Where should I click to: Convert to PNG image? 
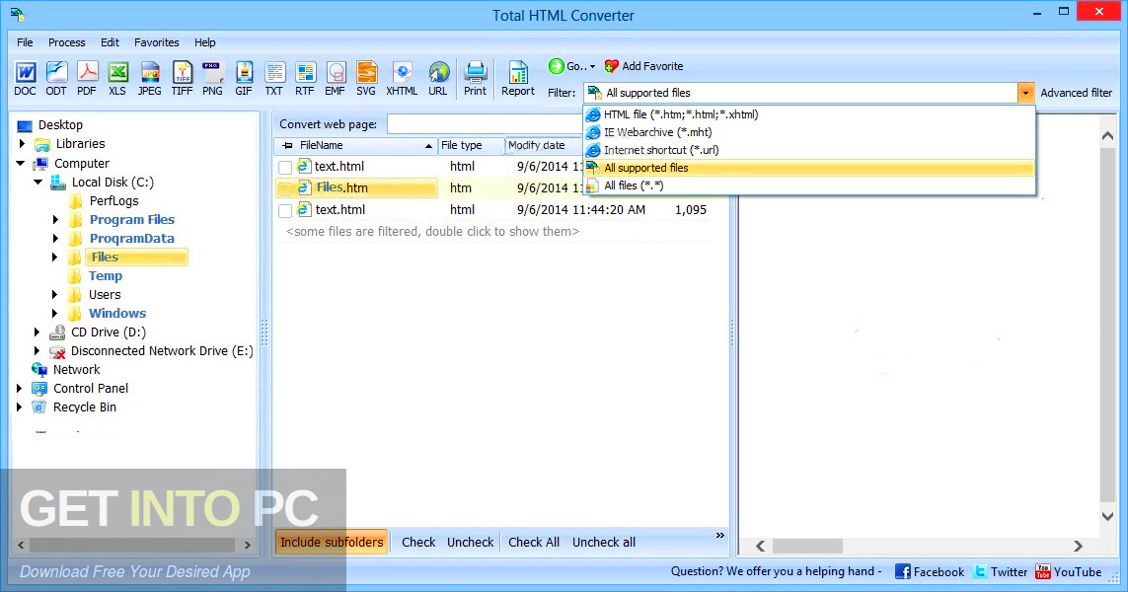(x=212, y=78)
